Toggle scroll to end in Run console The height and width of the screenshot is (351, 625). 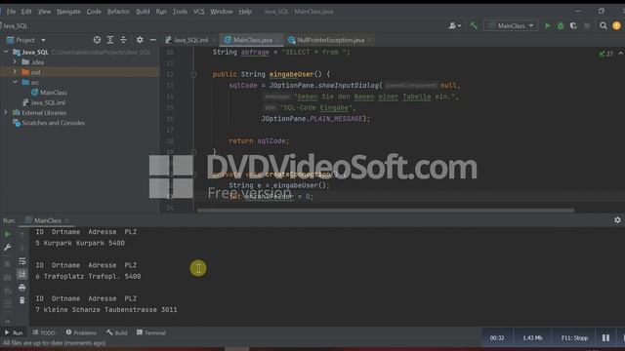click(x=22, y=274)
